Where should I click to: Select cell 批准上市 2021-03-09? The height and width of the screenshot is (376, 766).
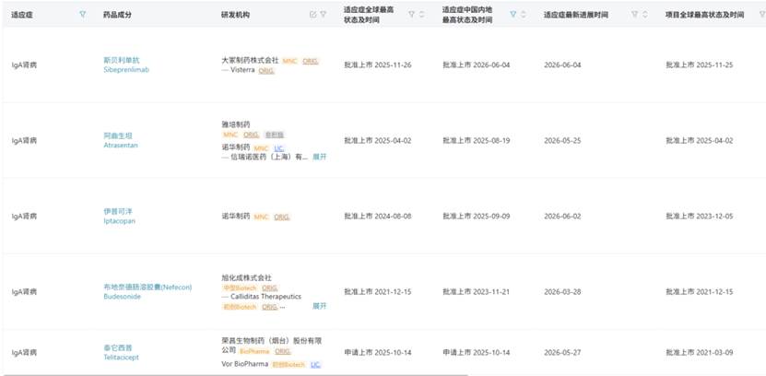coord(700,353)
